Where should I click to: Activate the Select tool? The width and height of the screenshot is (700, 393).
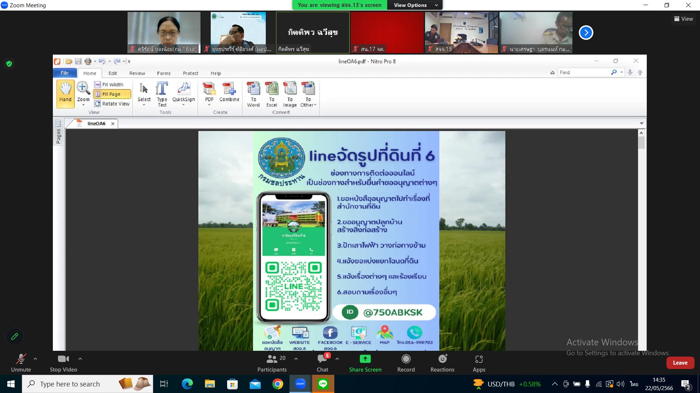[x=144, y=94]
